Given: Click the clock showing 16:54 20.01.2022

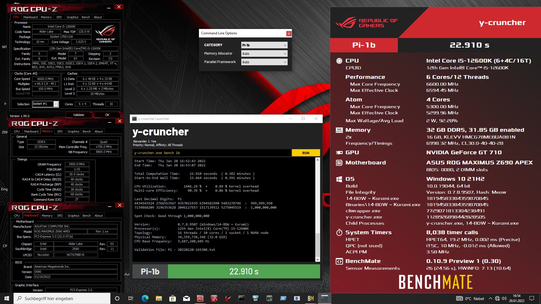Looking at the screenshot, I should click(x=516, y=298).
